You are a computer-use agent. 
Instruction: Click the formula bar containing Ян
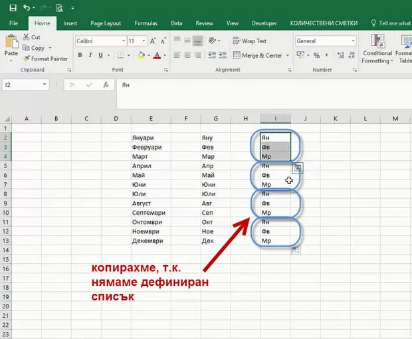click(264, 94)
